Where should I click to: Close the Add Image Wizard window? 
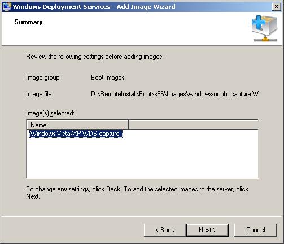click(277, 7)
